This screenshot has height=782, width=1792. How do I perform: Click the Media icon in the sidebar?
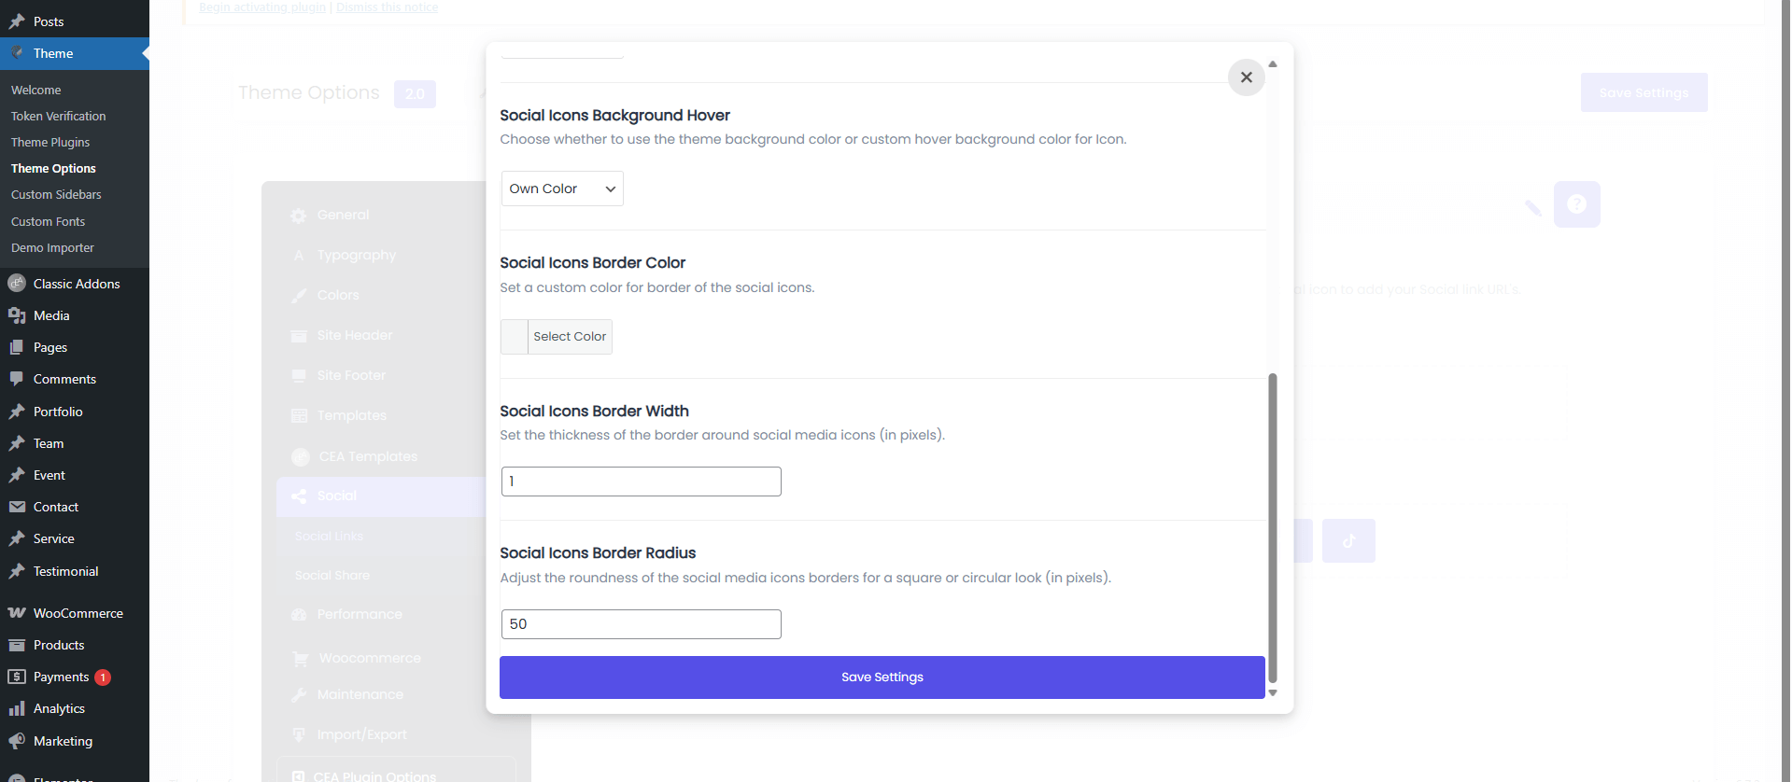pos(17,315)
